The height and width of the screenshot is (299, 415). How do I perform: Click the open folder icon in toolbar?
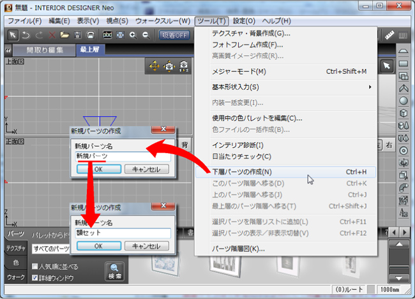point(65,35)
